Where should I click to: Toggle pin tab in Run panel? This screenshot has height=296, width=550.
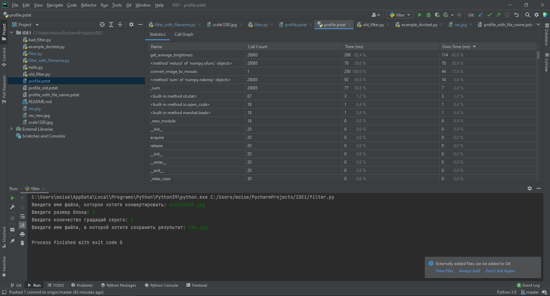point(12,241)
